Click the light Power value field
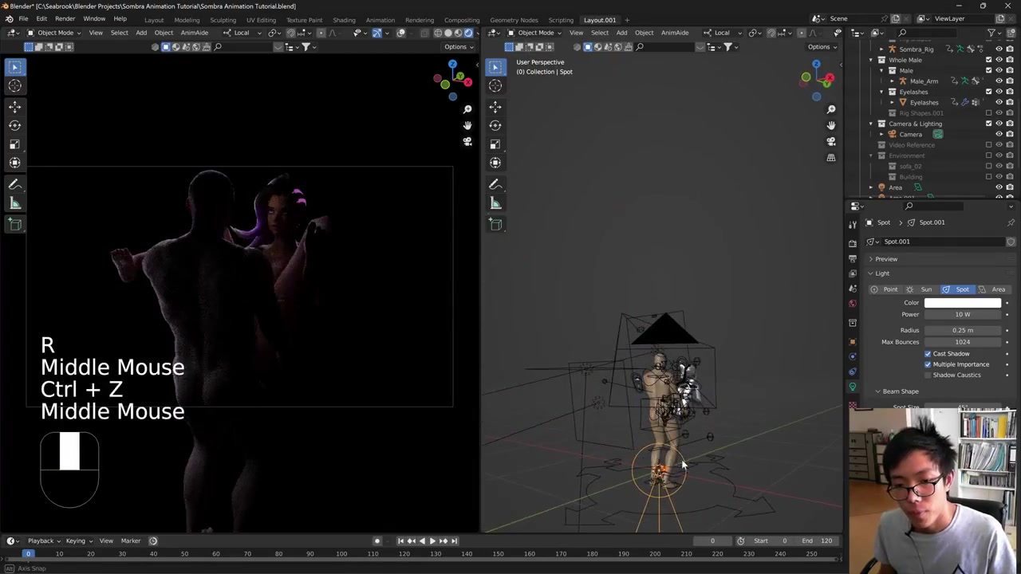This screenshot has height=574, width=1021. point(962,314)
